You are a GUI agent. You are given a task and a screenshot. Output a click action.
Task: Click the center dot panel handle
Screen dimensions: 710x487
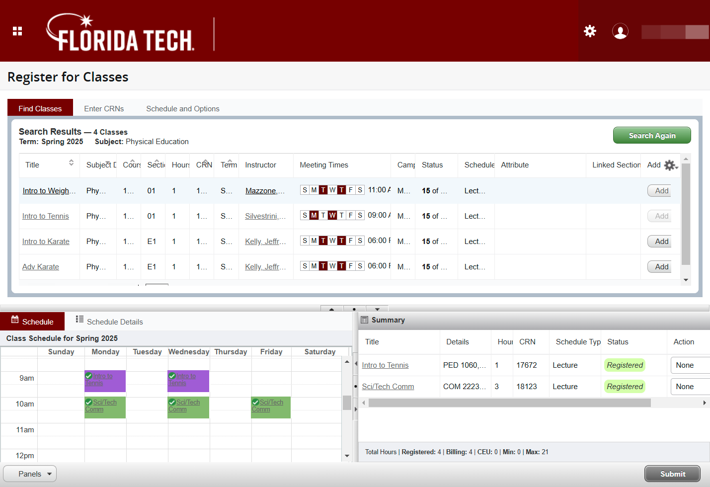[354, 309]
